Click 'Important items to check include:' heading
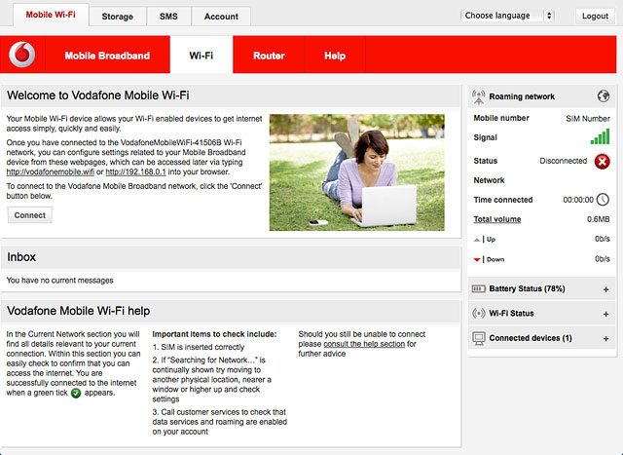This screenshot has width=623, height=455. [214, 334]
